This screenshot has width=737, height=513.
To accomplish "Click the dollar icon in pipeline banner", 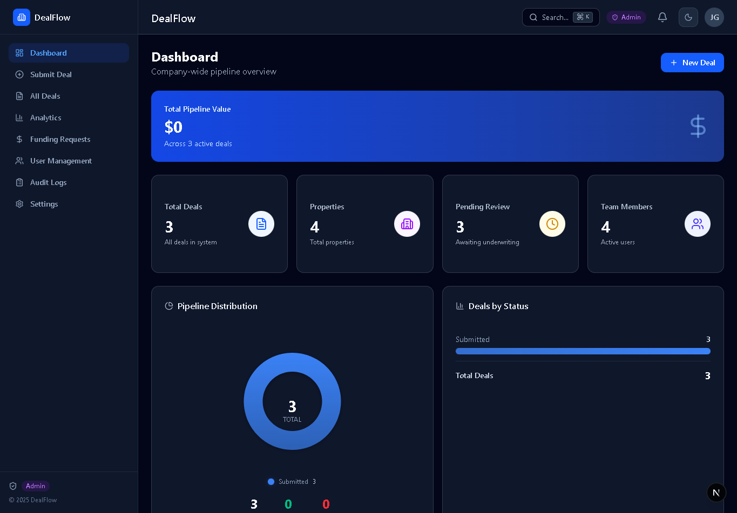I will (x=698, y=126).
